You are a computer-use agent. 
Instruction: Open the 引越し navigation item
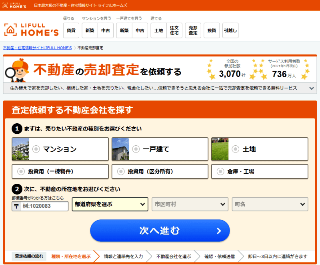click(x=230, y=30)
